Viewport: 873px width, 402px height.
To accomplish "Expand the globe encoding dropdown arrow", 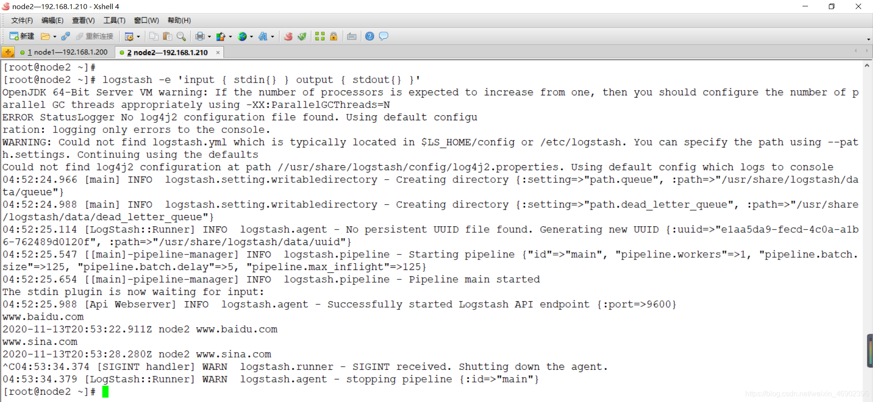I will tap(251, 37).
